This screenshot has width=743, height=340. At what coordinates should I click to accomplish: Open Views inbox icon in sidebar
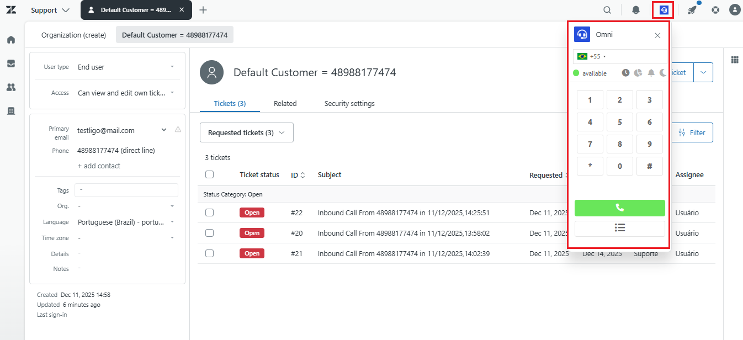click(x=11, y=63)
